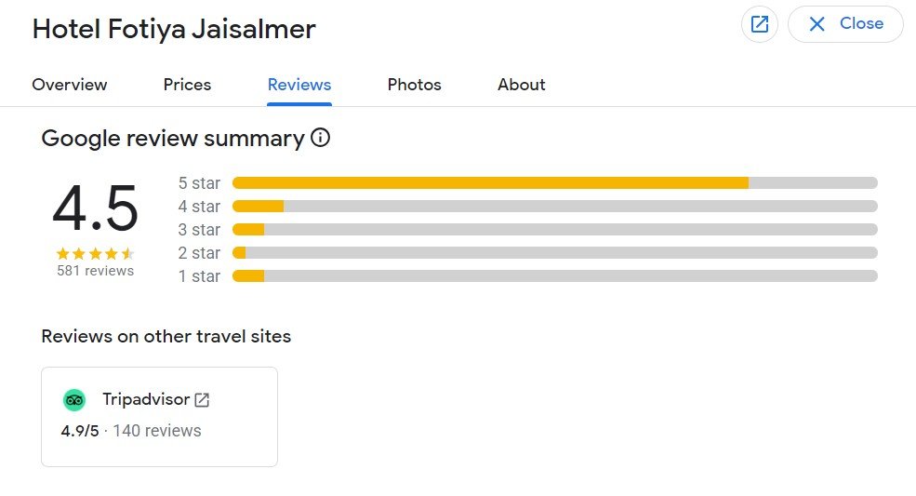Select the 4 star rating bar
The width and height of the screenshot is (916, 496).
click(x=554, y=207)
